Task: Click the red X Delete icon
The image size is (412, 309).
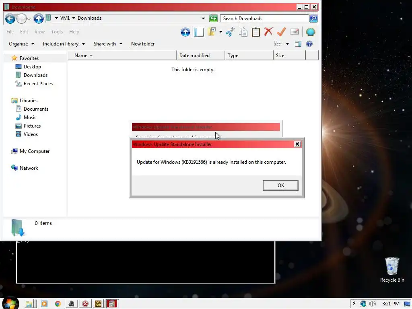Action: [268, 32]
